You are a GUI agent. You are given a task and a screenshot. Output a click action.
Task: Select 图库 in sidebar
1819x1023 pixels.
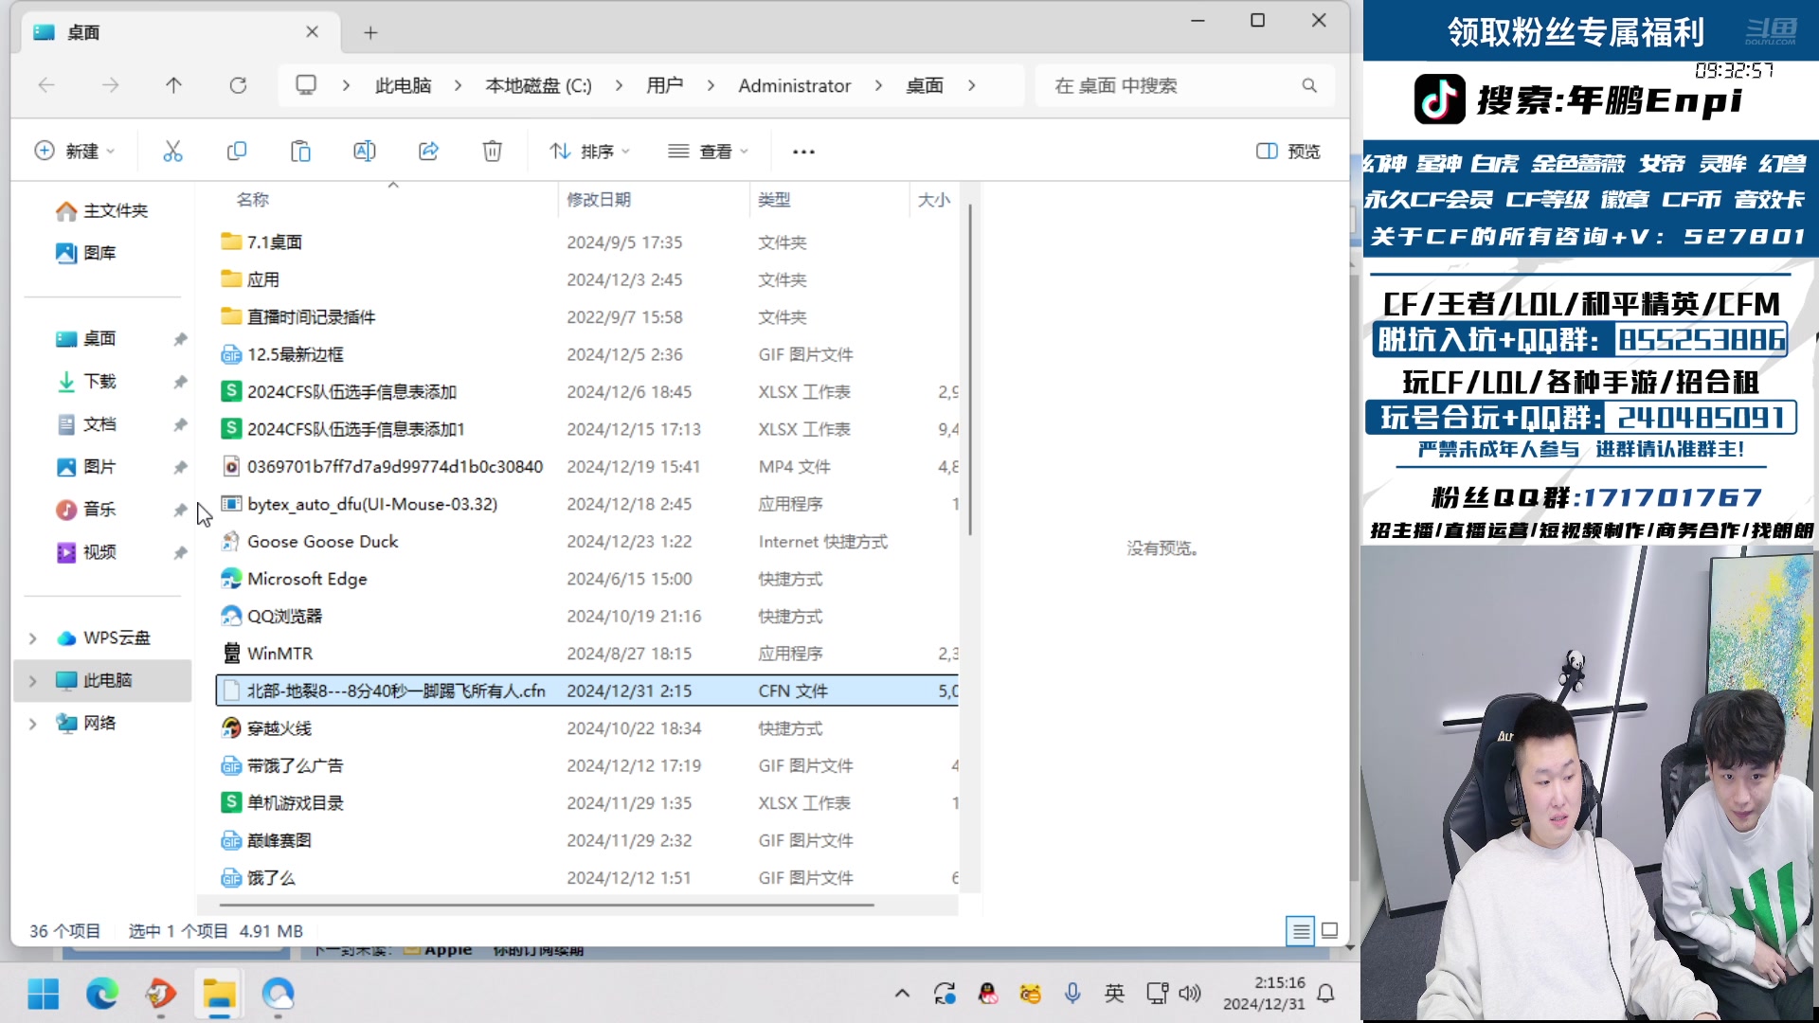pos(86,253)
